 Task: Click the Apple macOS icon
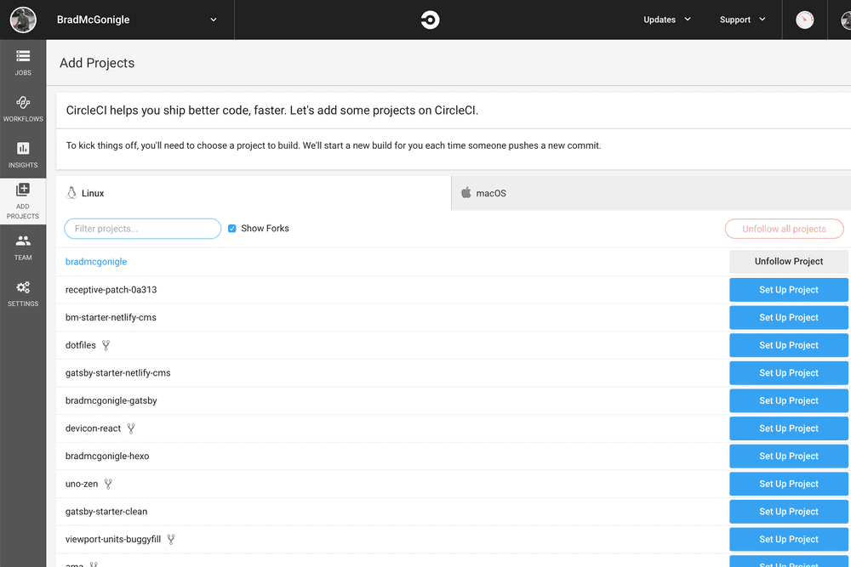[465, 192]
